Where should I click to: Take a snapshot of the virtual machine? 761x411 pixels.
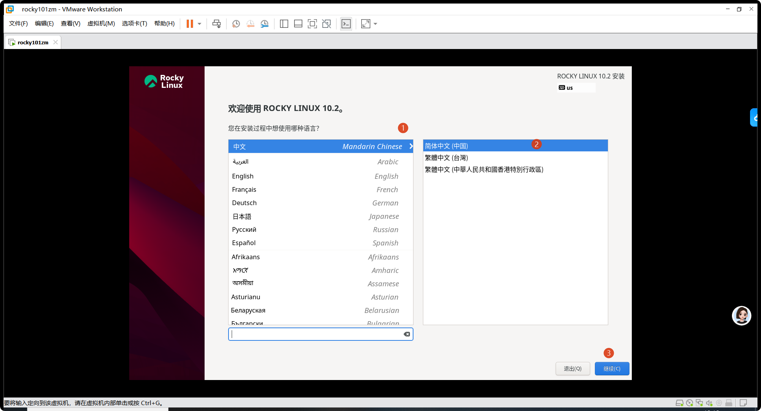(236, 24)
